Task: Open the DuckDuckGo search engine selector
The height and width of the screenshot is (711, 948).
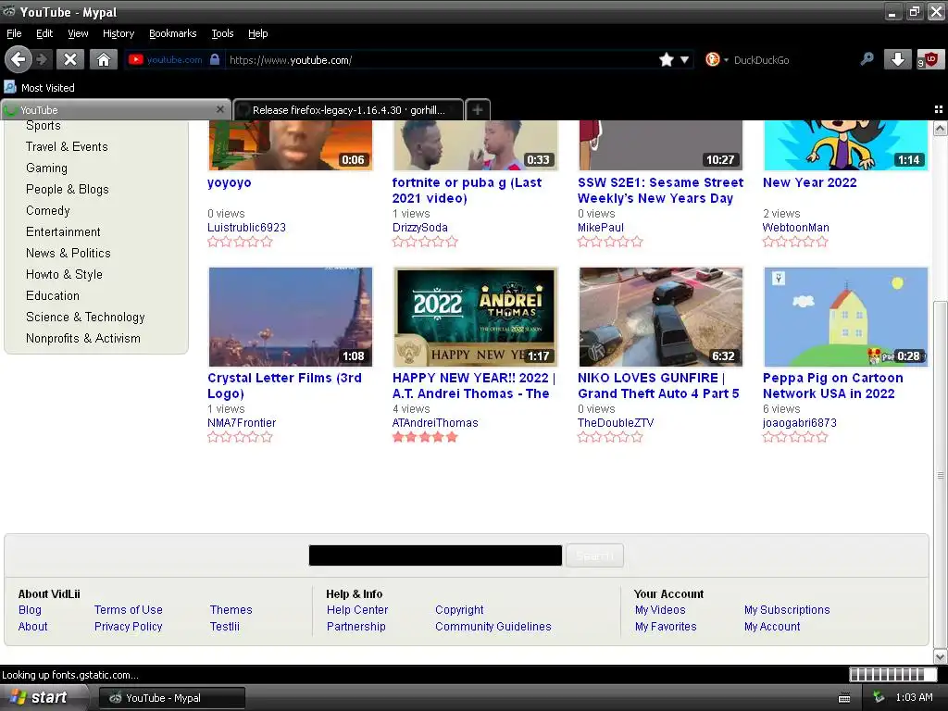Action: tap(716, 59)
